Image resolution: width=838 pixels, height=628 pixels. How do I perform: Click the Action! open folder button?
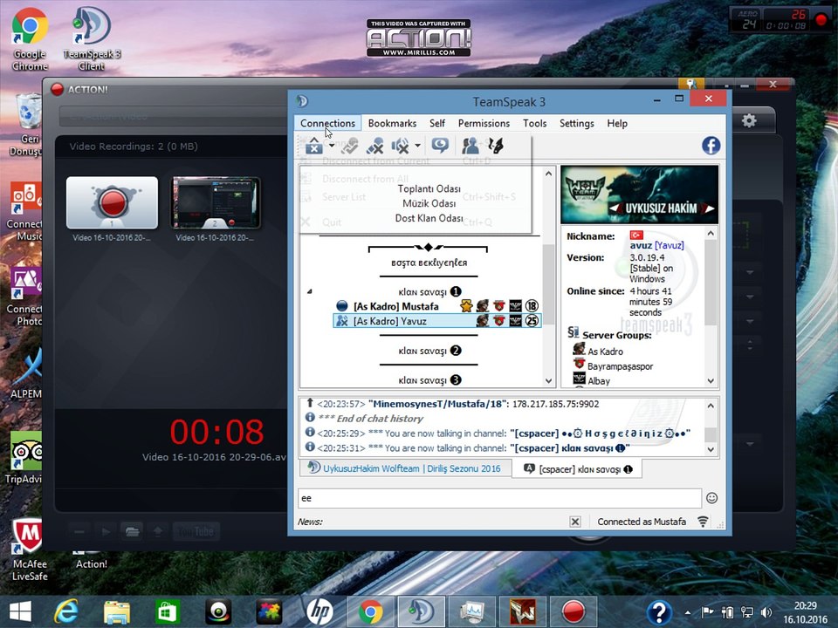point(132,531)
